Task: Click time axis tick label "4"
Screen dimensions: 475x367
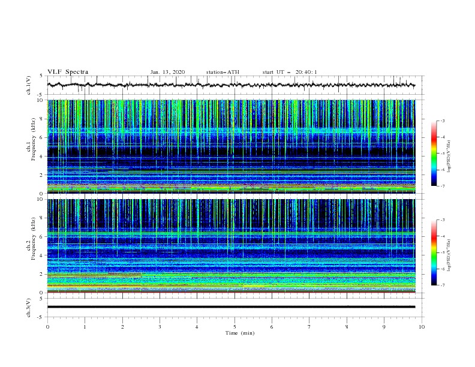Action: pyautogui.click(x=197, y=327)
